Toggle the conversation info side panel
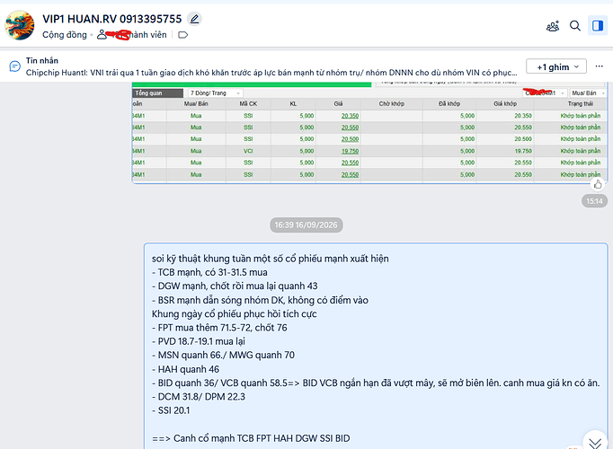Image resolution: width=613 pixels, height=449 pixels. point(598,26)
